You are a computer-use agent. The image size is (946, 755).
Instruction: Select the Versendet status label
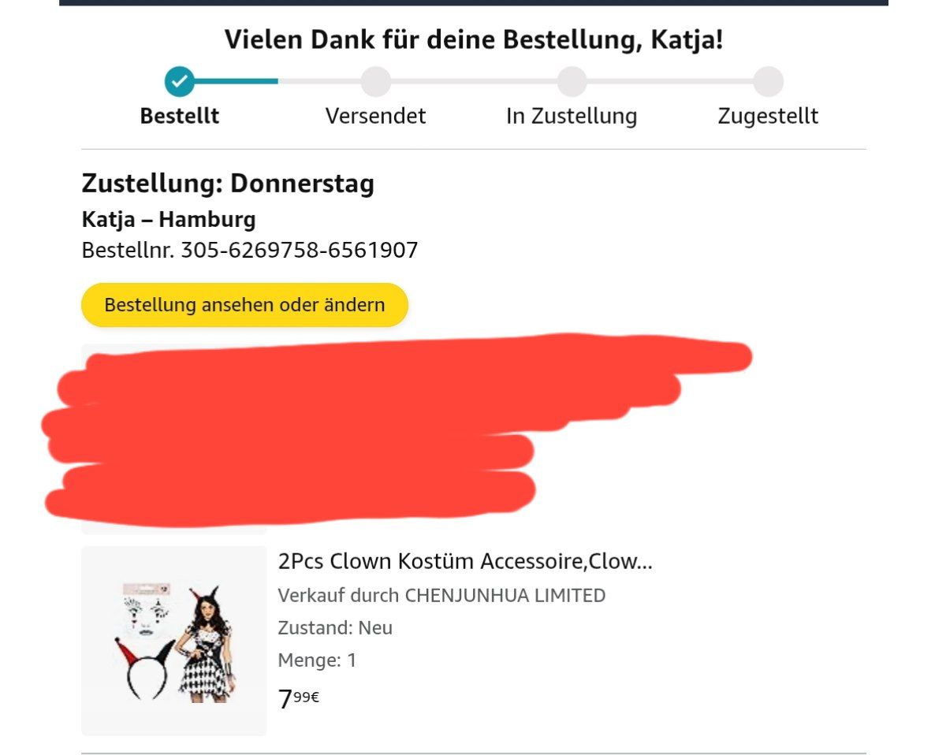(x=375, y=117)
